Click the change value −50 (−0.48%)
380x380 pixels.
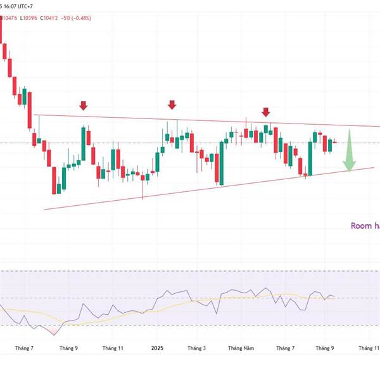[76, 18]
